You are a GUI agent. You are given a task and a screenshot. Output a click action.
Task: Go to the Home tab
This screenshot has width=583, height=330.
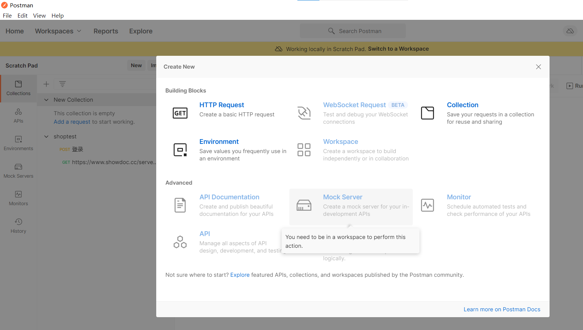tap(15, 31)
